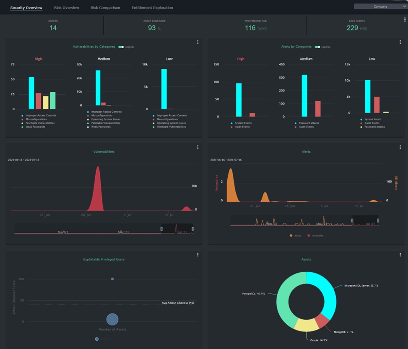Click the yellow bar in High vulnerabilities chart
Viewport: 408px width, 349px height.
[46, 102]
